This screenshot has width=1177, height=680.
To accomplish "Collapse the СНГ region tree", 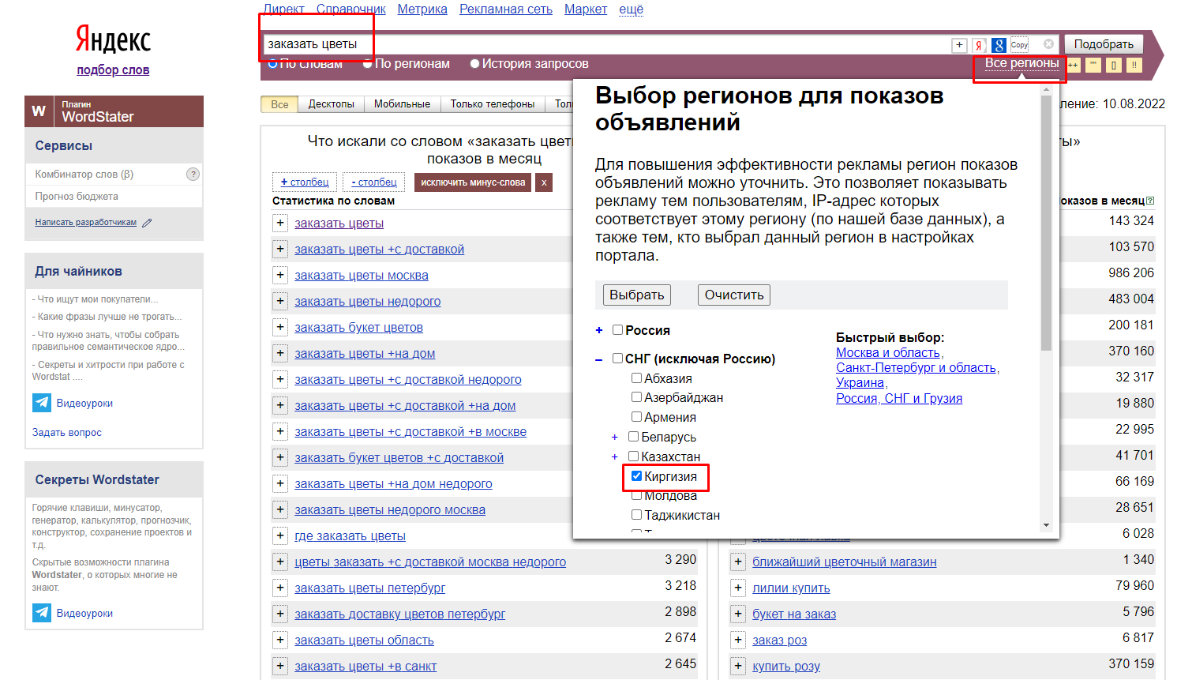I will point(599,359).
